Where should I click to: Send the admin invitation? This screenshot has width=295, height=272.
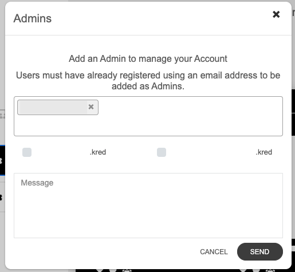tap(260, 252)
